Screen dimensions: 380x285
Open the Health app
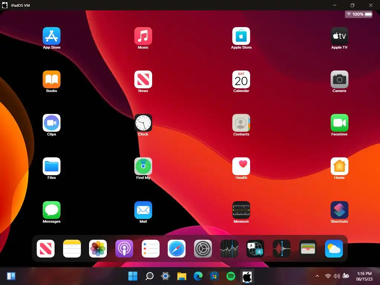[x=241, y=166]
